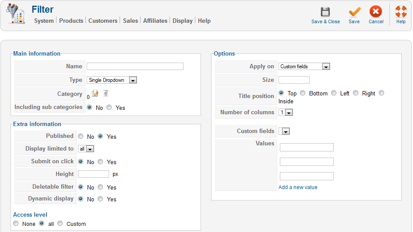This screenshot has height=232, width=413.
Task: Open the Apply on dropdown
Action: pyautogui.click(x=304, y=67)
